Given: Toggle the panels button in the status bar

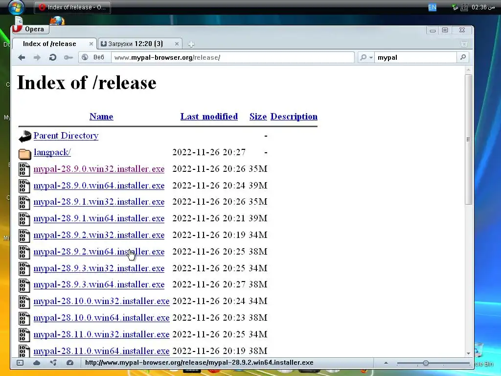Looking at the screenshot, I should coord(20,363).
